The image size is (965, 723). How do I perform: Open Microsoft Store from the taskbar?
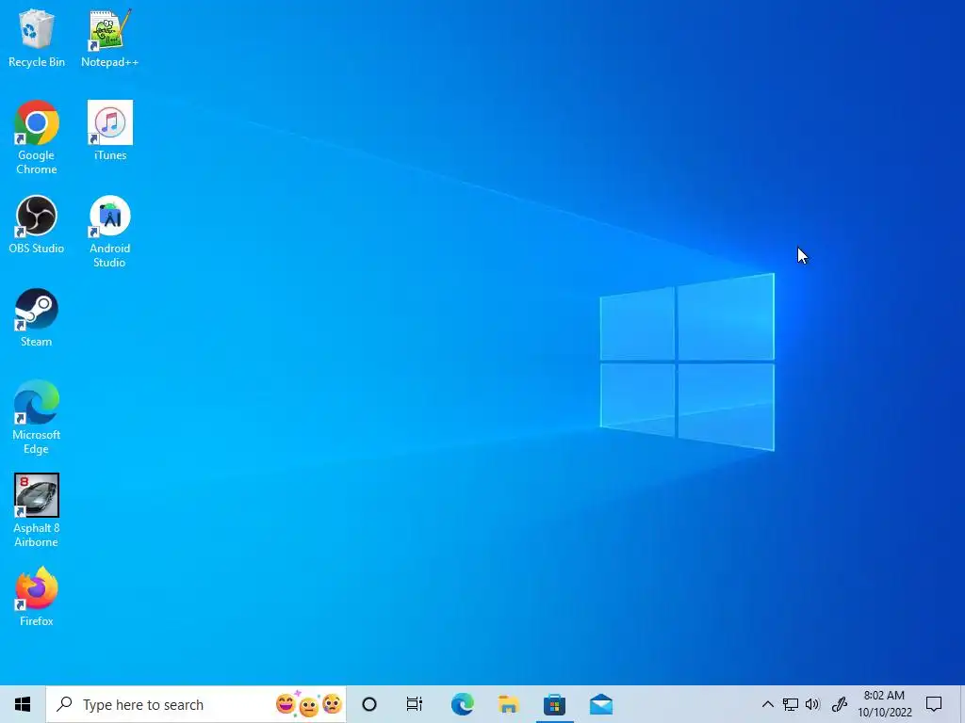pos(554,704)
